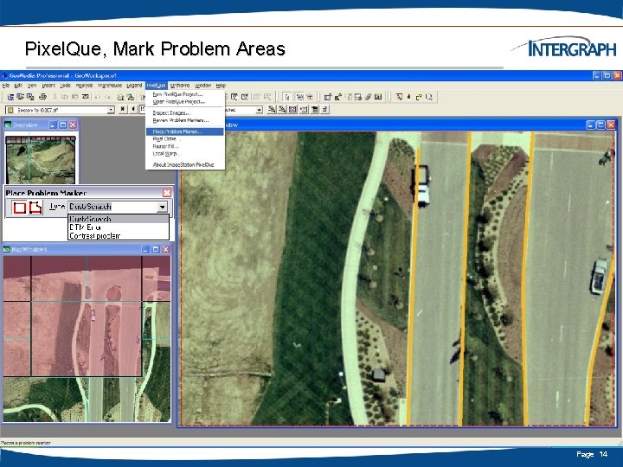This screenshot has height=467, width=623.
Task: Click the Cut scissors icon
Action: 55,97
